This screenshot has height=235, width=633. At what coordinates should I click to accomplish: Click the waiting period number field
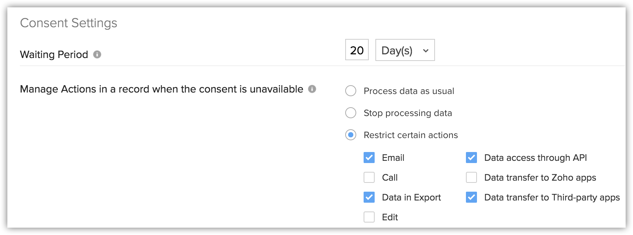point(357,50)
